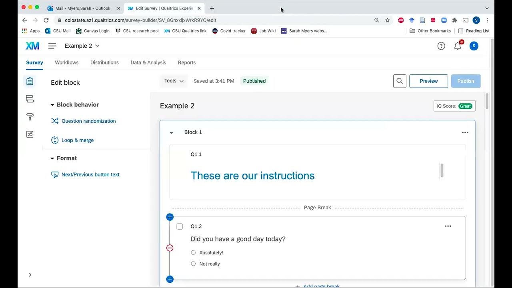Open the Apps bookmark shortcut

[31, 31]
